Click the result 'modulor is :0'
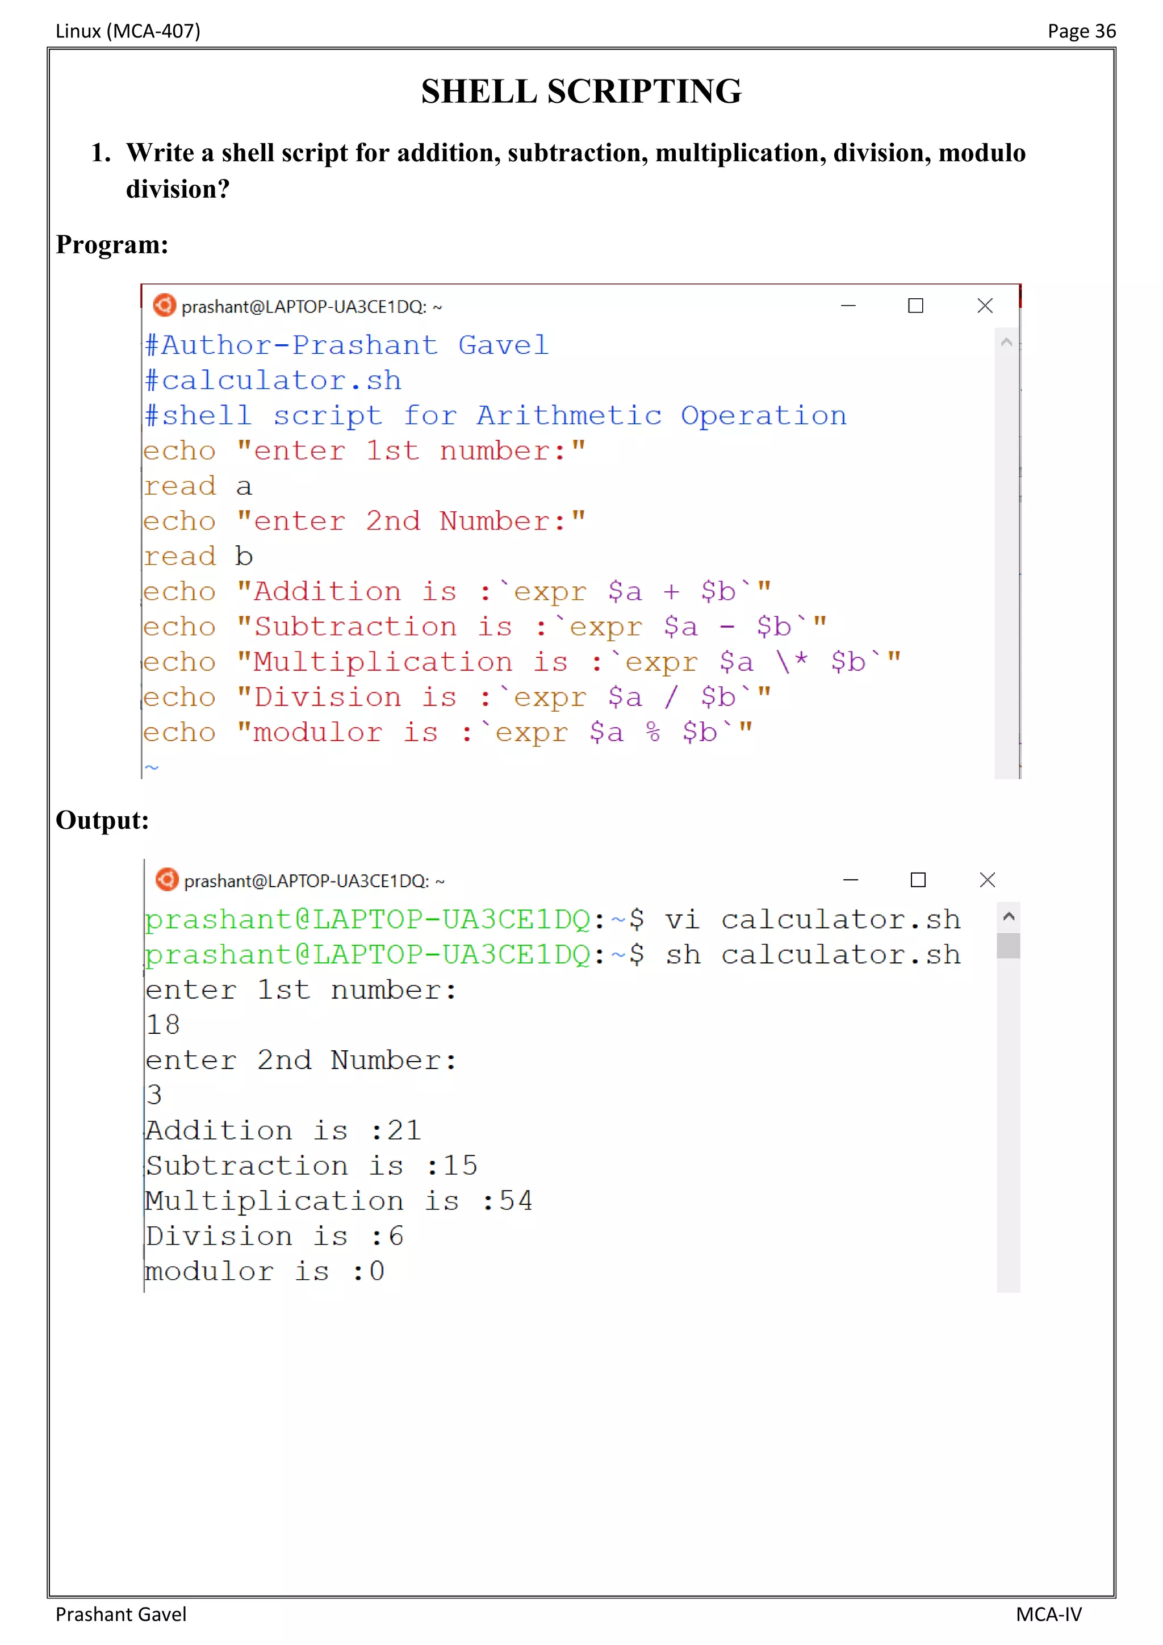 [x=265, y=1272]
